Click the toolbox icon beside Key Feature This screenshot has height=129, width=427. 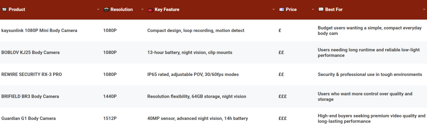click(150, 10)
